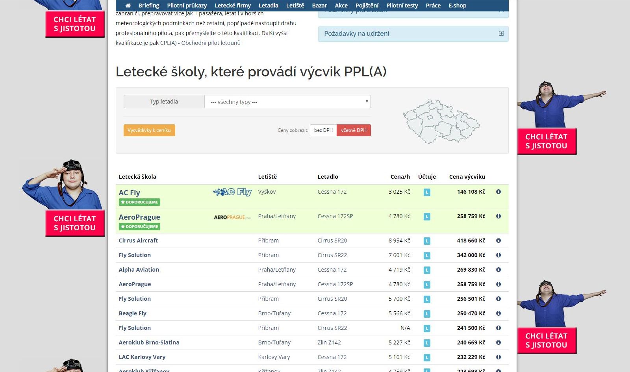Open the Aeroklub Brno-Slatina link
The height and width of the screenshot is (372, 630).
149,342
